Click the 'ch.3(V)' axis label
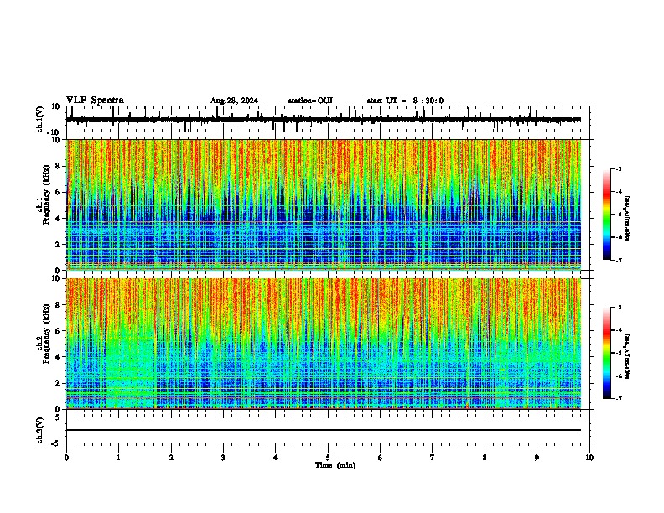Screen dimensions: 664x513 point(40,430)
